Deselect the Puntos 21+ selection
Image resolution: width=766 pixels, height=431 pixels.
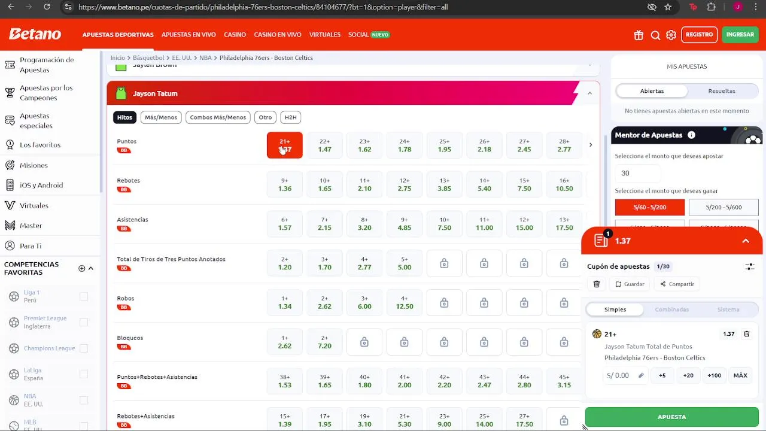285,145
